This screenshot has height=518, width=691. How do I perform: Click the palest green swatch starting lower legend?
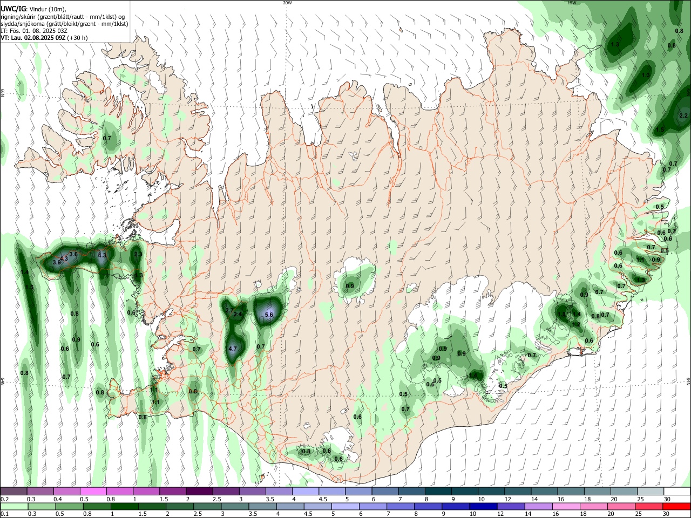click(15, 507)
